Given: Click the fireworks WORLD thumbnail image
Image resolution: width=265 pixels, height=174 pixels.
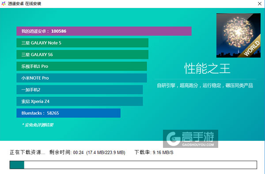Looking at the screenshot, I should coord(238,35).
